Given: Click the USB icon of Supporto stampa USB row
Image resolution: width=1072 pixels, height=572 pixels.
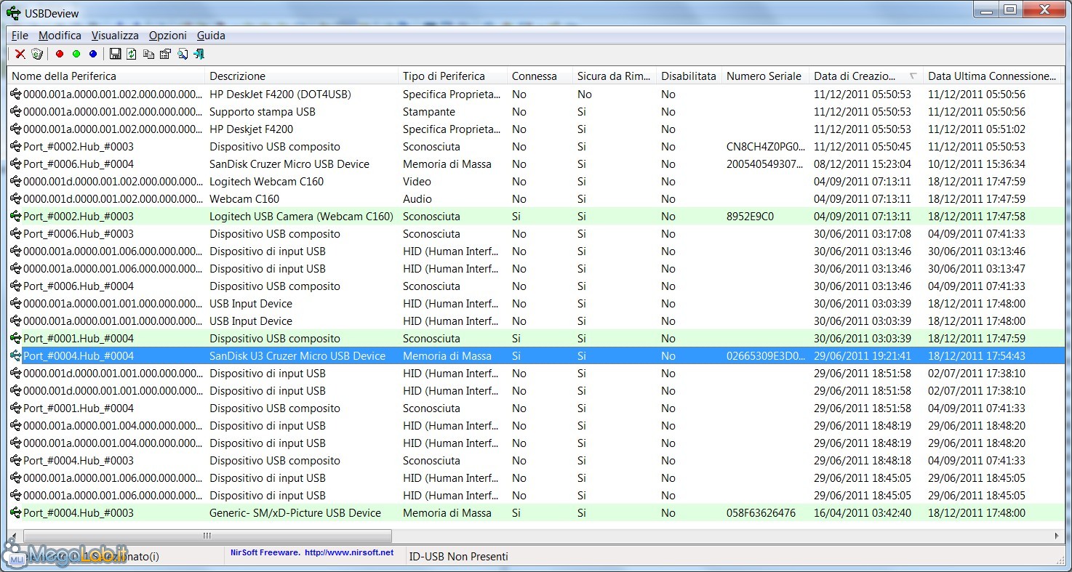Looking at the screenshot, I should pyautogui.click(x=16, y=111).
